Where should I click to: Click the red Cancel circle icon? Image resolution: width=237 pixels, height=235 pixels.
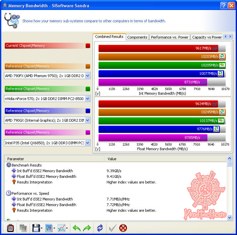coord(123,228)
